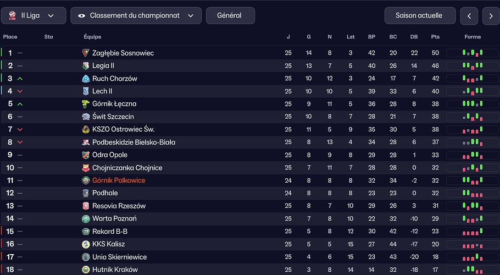Click the Odra Opole club badge
The image size is (500, 275).
pyautogui.click(x=86, y=155)
